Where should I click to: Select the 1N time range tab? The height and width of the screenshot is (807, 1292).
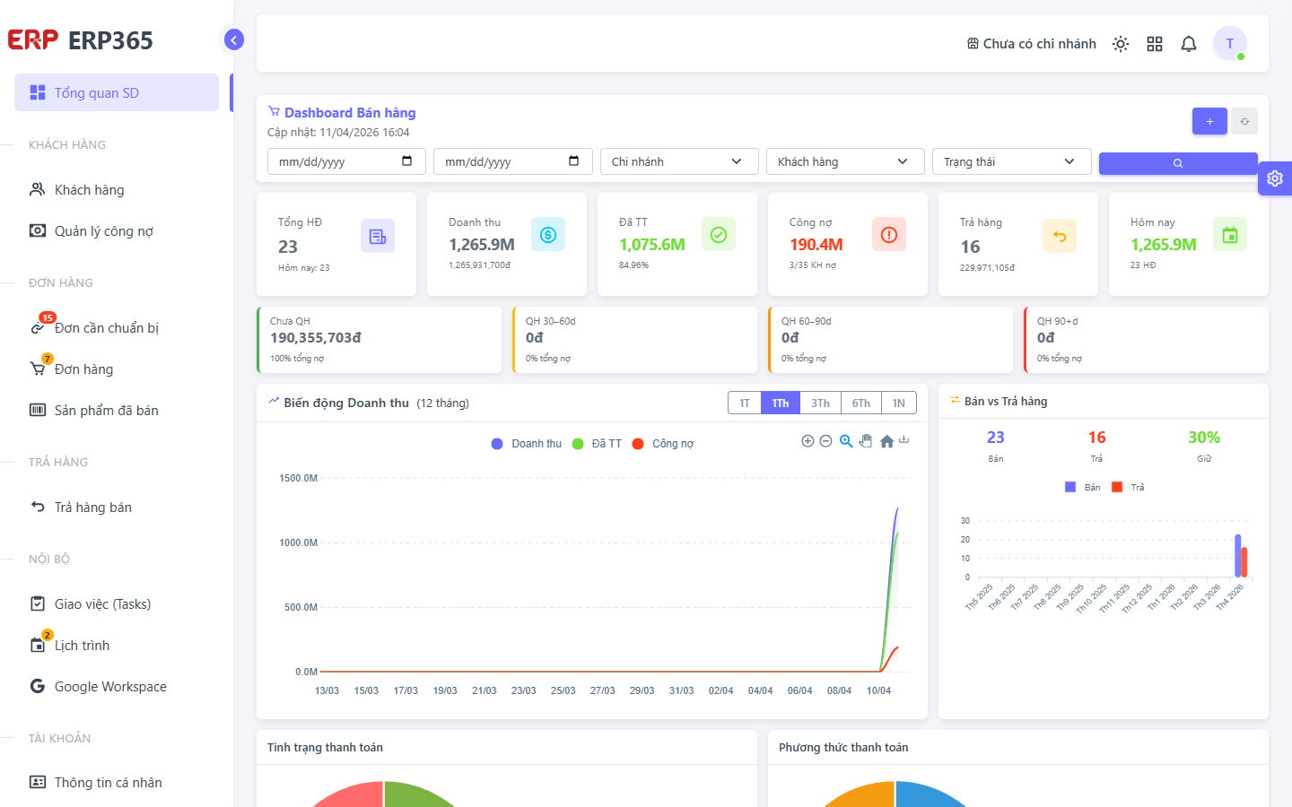(x=899, y=403)
